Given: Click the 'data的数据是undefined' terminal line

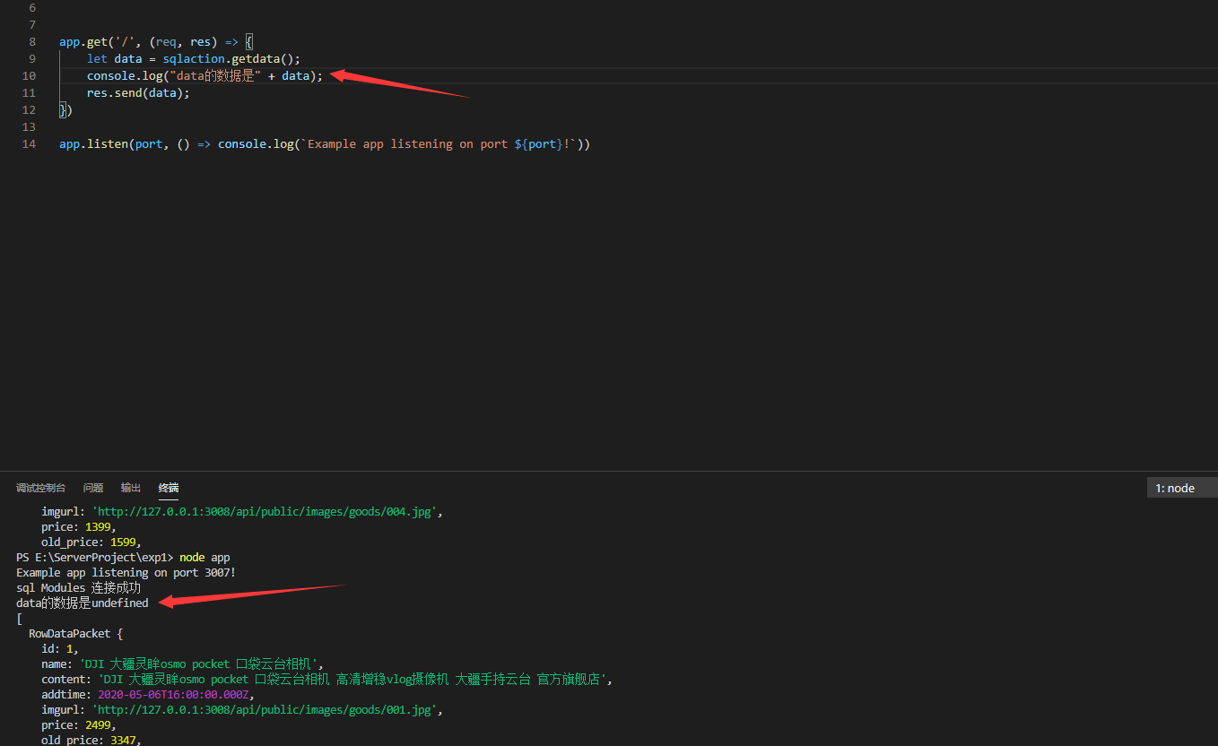Looking at the screenshot, I should [x=83, y=603].
